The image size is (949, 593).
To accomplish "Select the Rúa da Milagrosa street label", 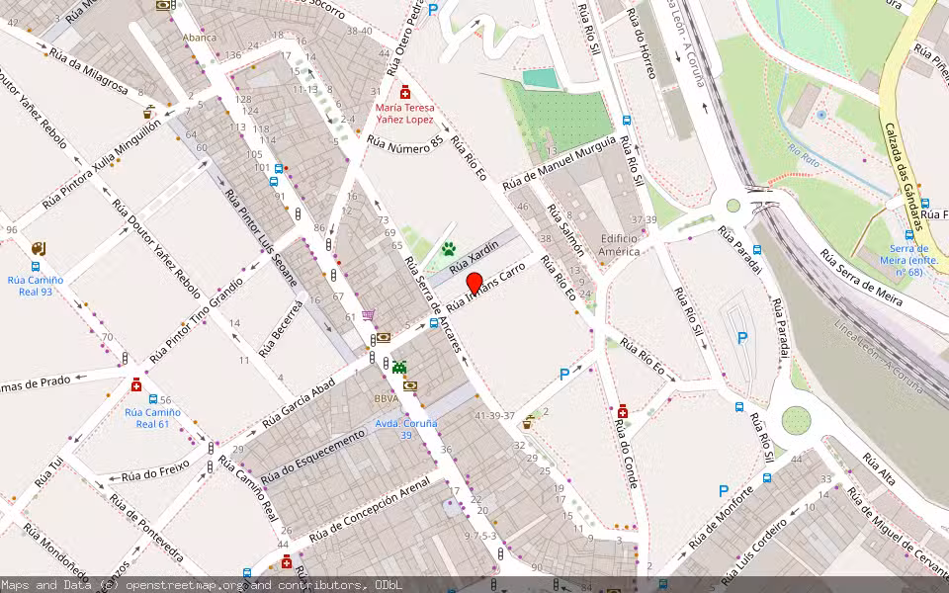I will pyautogui.click(x=88, y=71).
